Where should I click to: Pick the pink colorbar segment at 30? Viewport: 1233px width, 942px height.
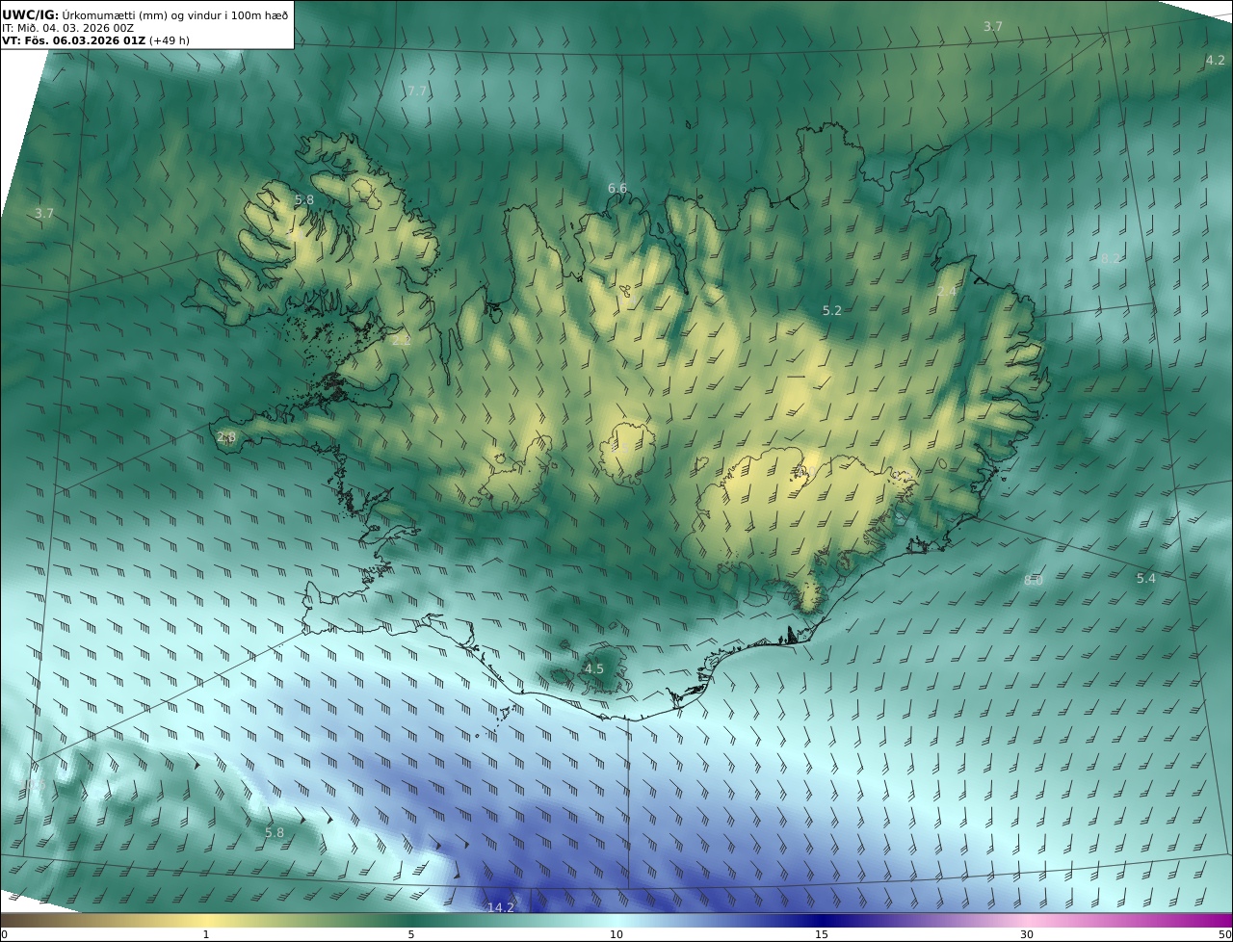point(1027,920)
